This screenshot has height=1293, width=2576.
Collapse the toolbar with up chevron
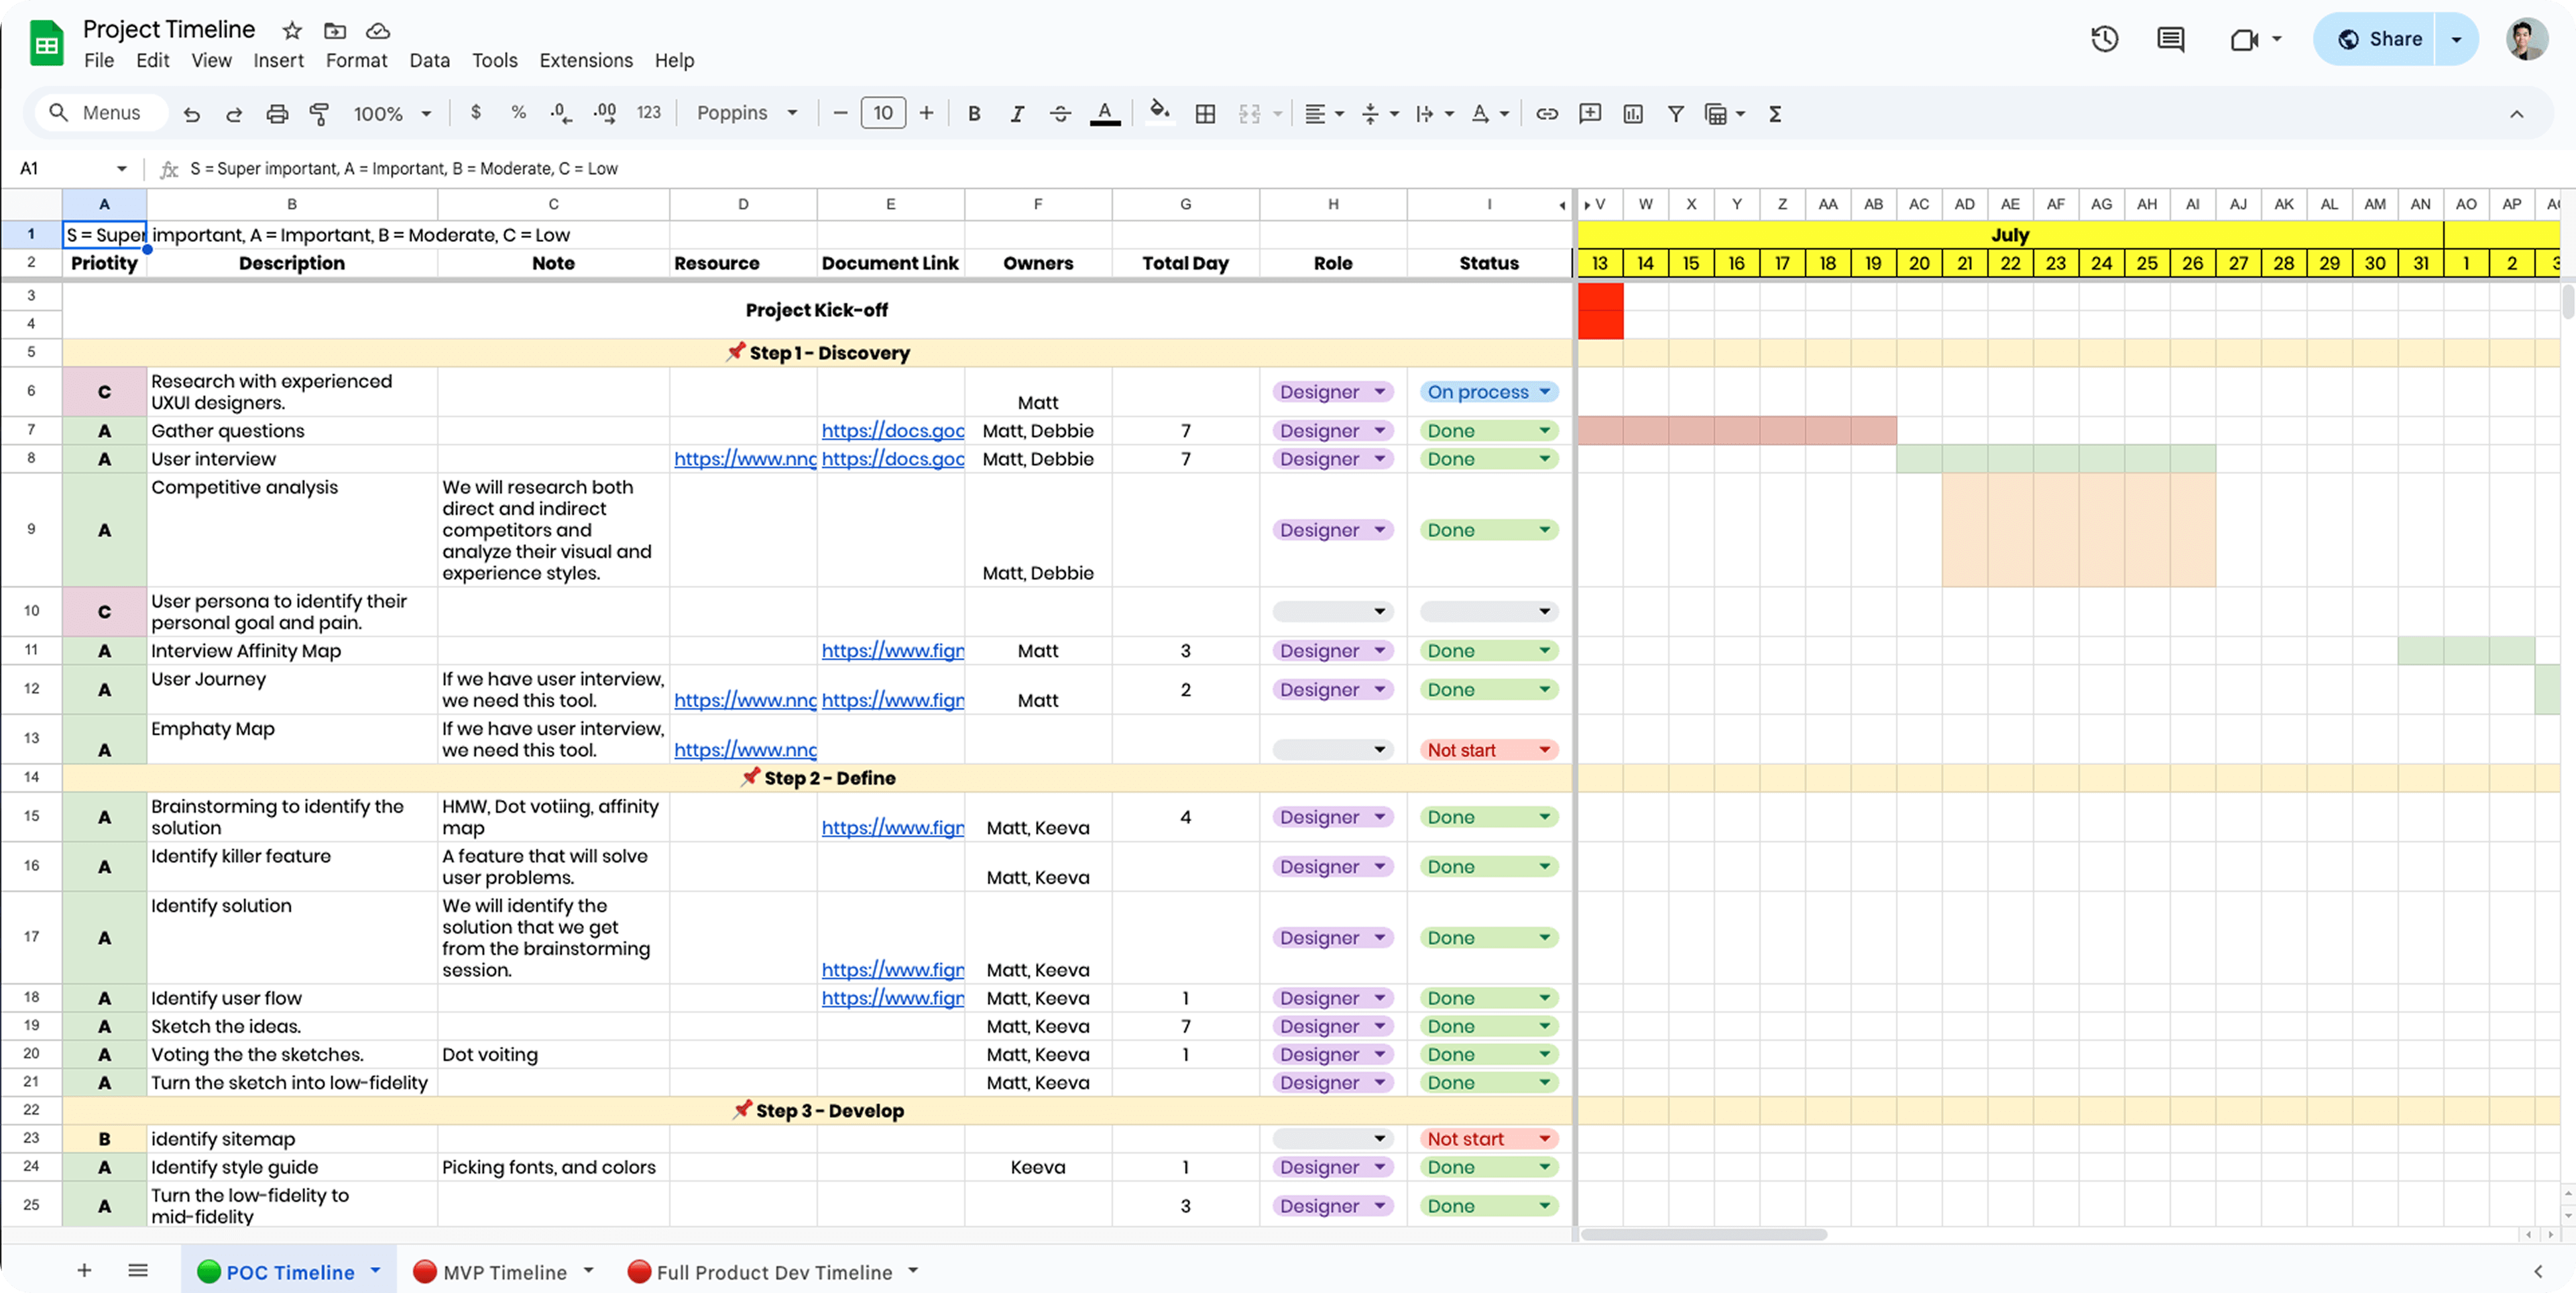(x=2517, y=114)
